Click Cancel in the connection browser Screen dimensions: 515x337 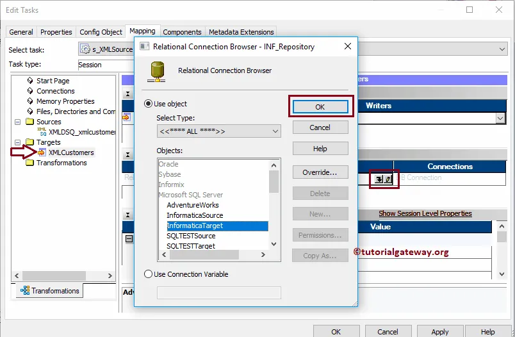[x=320, y=127]
